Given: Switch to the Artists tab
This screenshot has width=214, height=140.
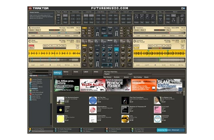Looking at the screenshot, I should pos(97,73).
